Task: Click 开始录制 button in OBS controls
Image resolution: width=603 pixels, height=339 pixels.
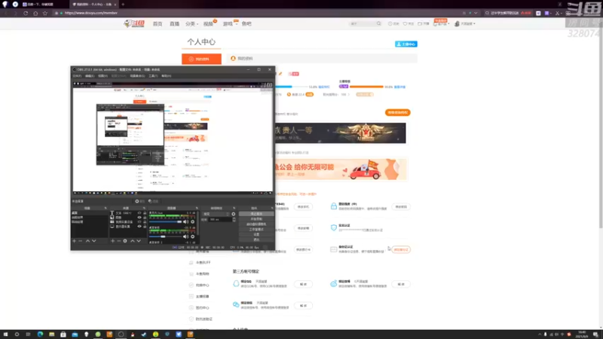Action: tap(256, 218)
